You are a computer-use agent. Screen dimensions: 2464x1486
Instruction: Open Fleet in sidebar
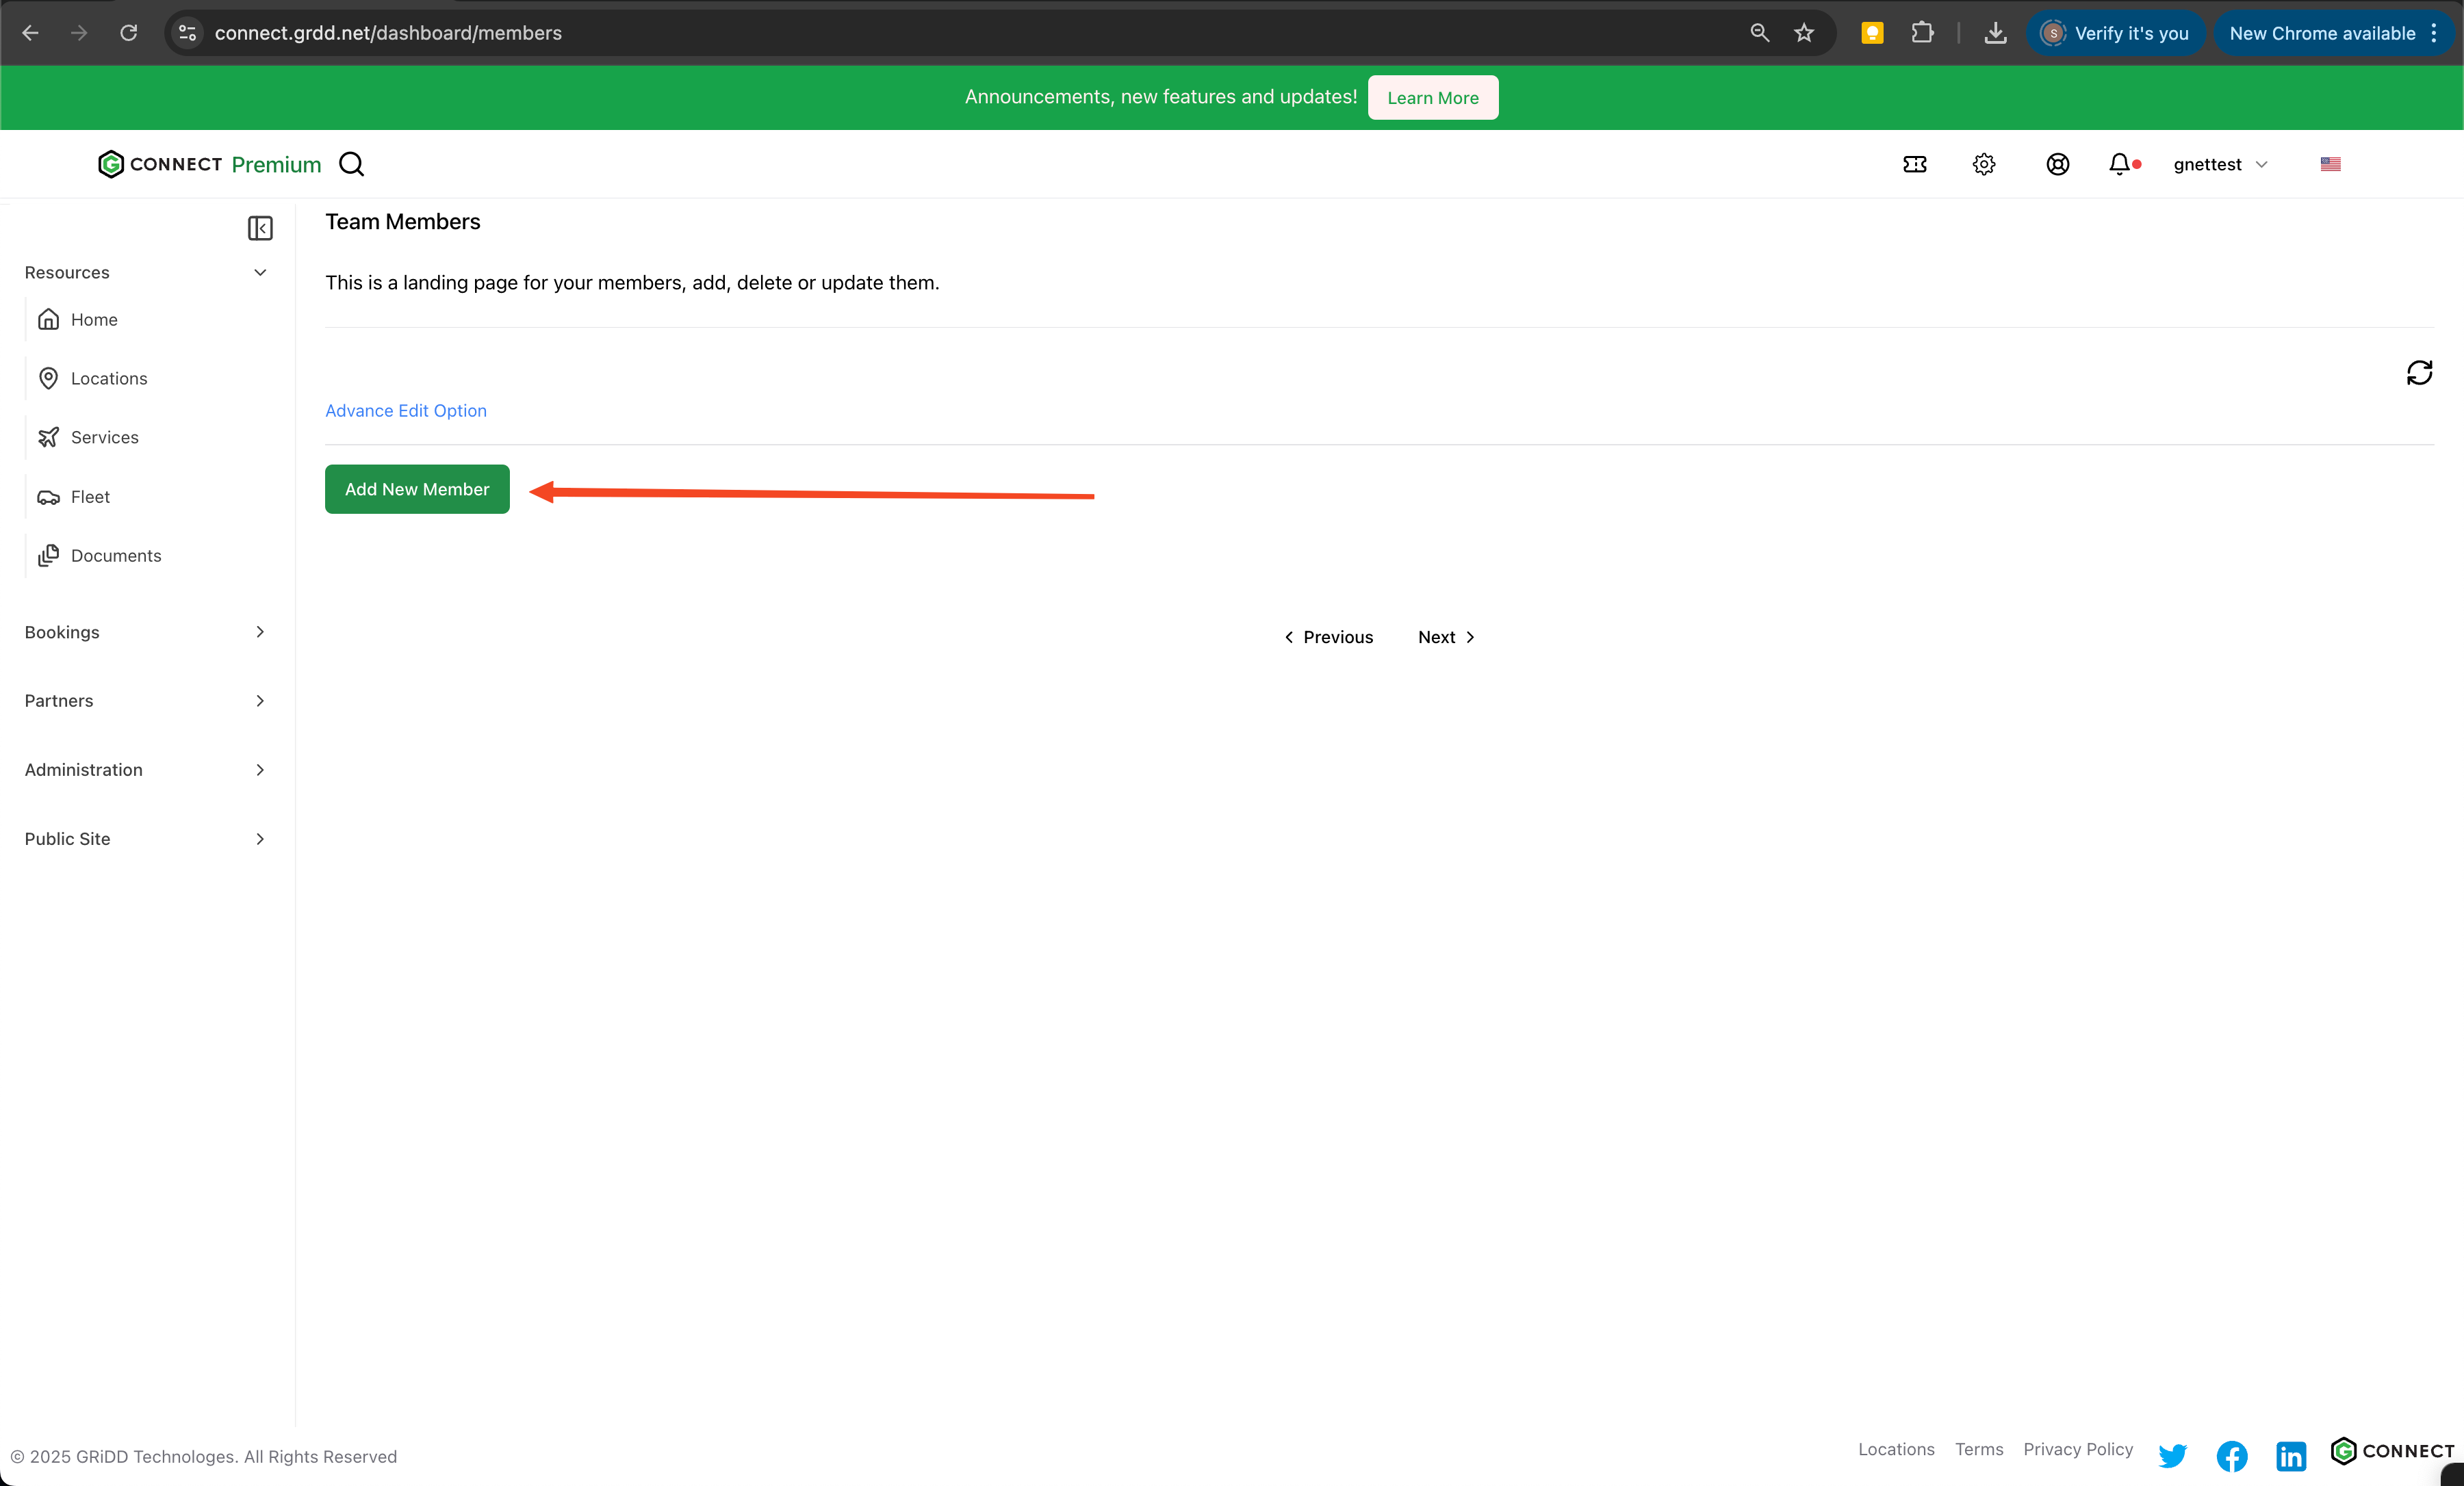click(x=90, y=497)
